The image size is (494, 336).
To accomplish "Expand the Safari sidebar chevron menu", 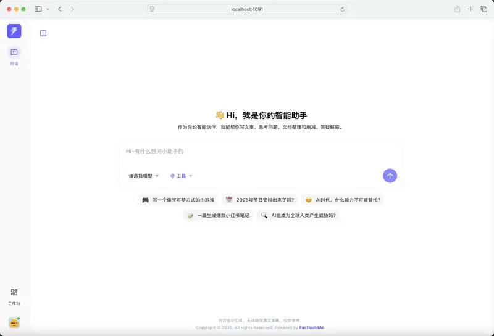I will pyautogui.click(x=48, y=9).
